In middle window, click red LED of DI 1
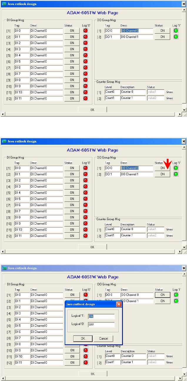The height and width of the screenshot is (381, 187). 86,174
